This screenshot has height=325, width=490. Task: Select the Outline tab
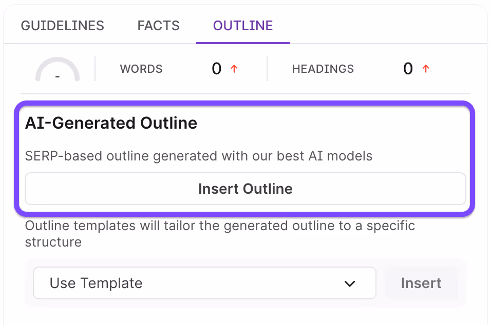coord(243,26)
